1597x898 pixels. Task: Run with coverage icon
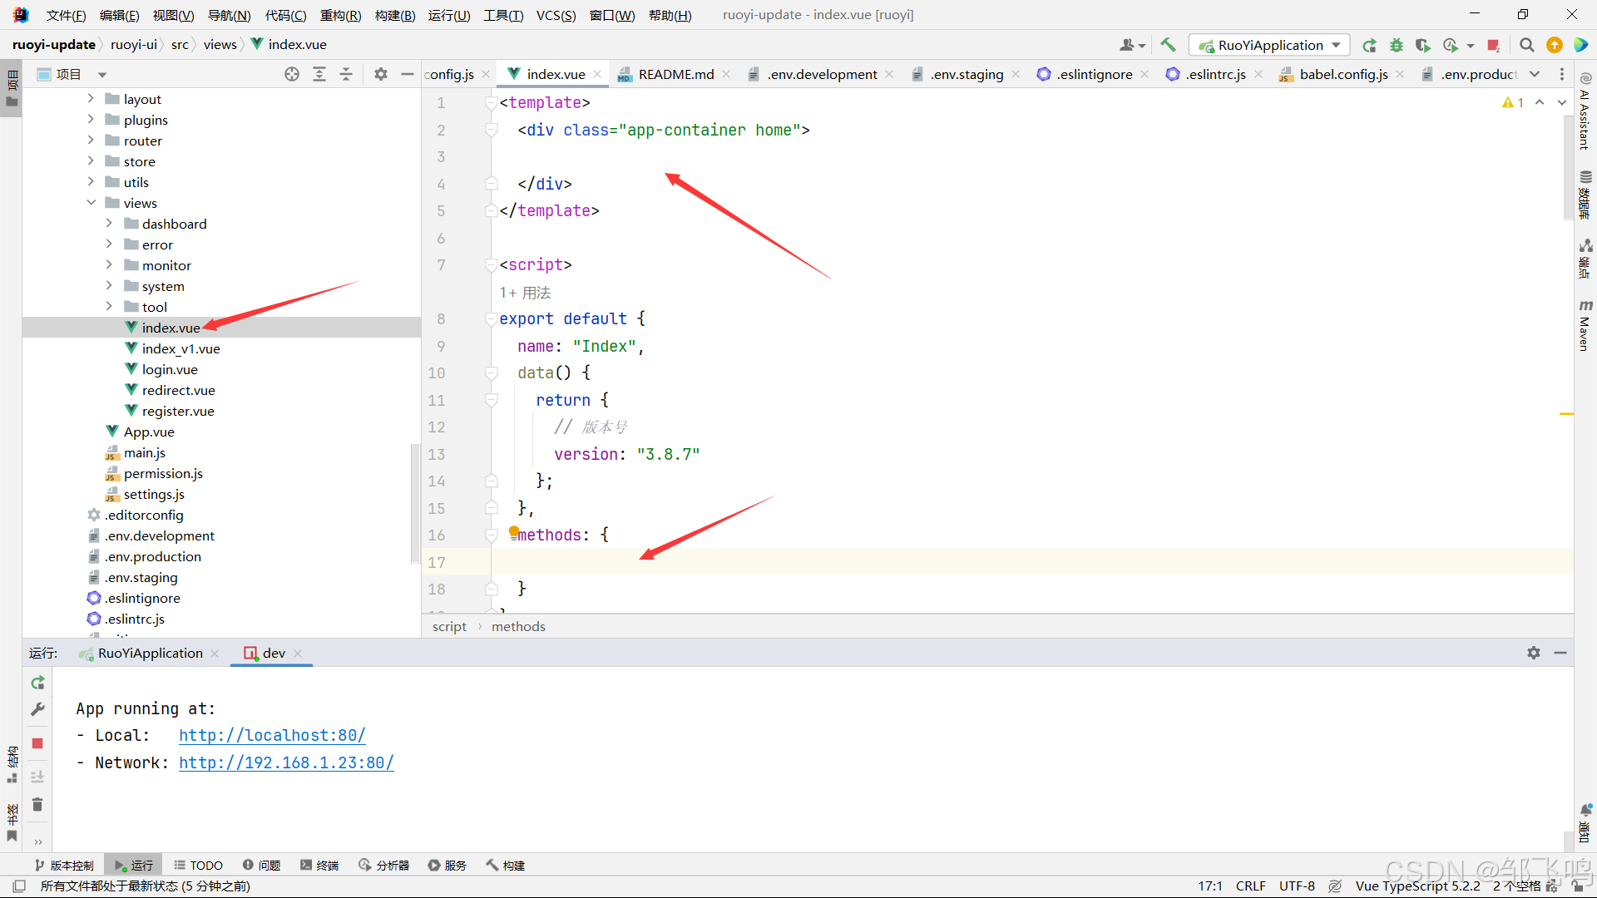click(1422, 45)
